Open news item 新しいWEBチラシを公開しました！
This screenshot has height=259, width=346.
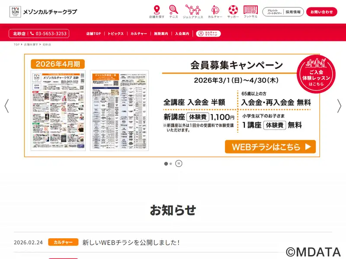coord(131,243)
